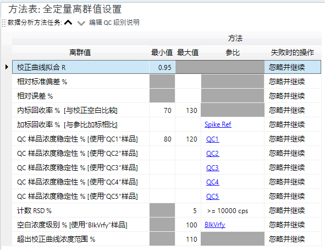Viewport: 325px width, 250px height.
Task: Edit maximum value 130 for 内标回收率 %
Action: [188, 110]
